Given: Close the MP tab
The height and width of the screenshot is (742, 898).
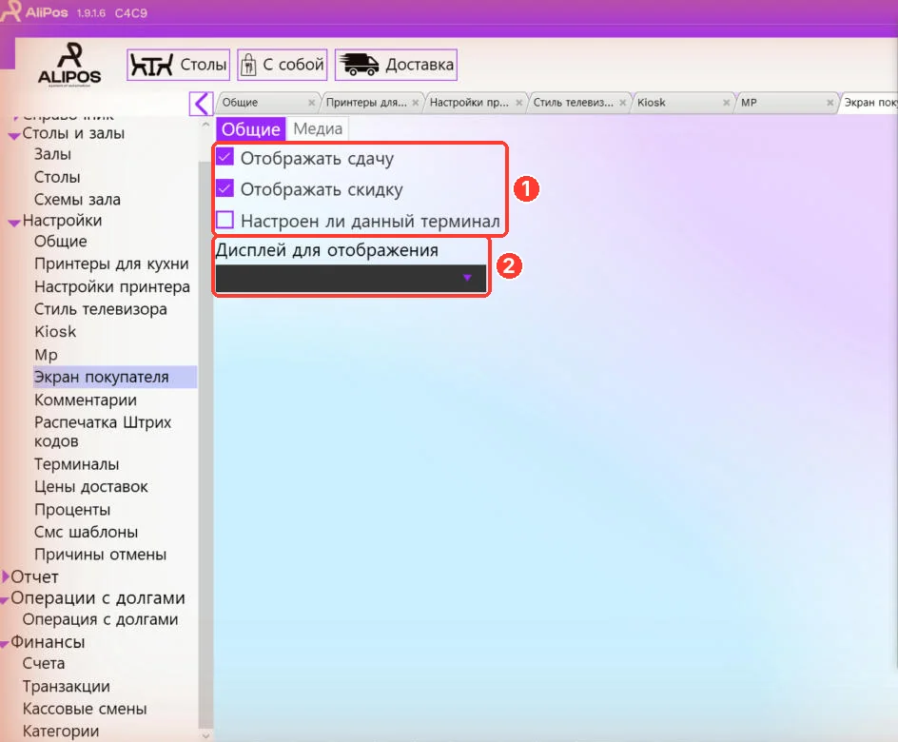Looking at the screenshot, I should click(x=830, y=103).
